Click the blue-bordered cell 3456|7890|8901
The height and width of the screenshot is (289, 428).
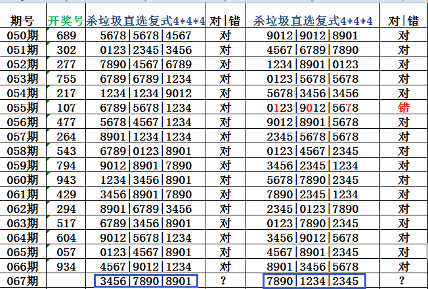pyautogui.click(x=146, y=281)
